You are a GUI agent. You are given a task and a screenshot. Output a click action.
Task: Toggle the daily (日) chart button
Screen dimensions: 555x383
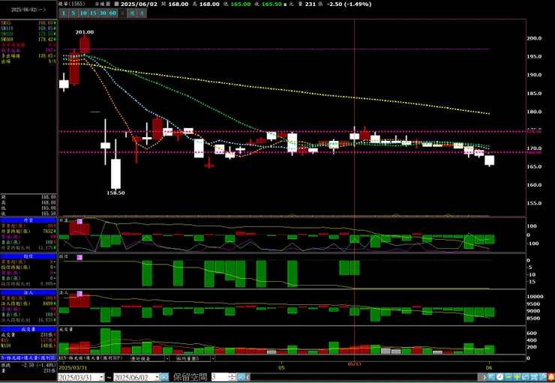122,13
